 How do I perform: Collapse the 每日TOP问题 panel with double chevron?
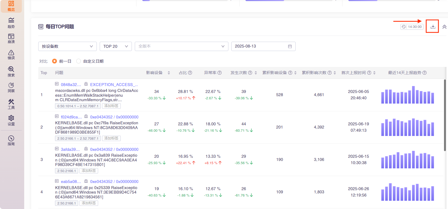tap(444, 27)
